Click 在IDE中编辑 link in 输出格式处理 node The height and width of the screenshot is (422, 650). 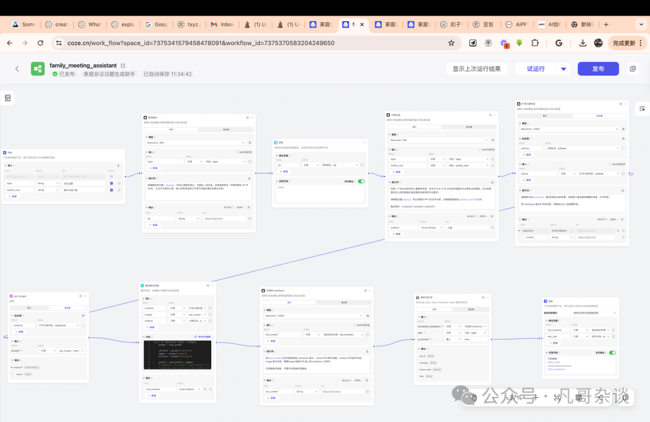point(203,337)
